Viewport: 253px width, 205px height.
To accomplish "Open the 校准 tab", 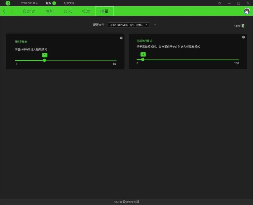I will pyautogui.click(x=86, y=11).
